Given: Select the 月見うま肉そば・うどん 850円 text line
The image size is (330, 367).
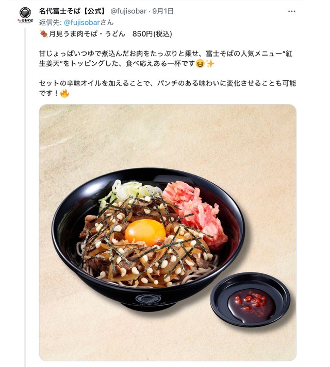Looking at the screenshot, I should click(x=110, y=34).
